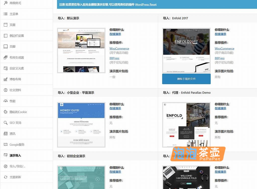Select the 演示导入 sidebar entry

[x=6, y=155]
